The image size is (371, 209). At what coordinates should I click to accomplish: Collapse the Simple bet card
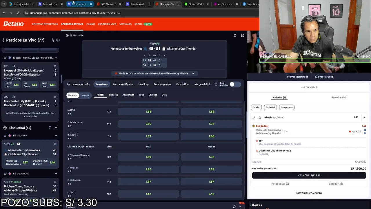[364, 118]
